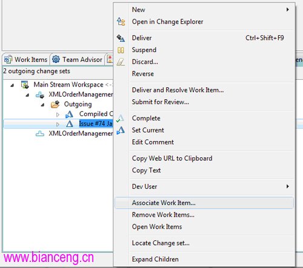The width and height of the screenshot is (303, 268).
Task: Click the Complete checkmark icon
Action: pos(120,118)
